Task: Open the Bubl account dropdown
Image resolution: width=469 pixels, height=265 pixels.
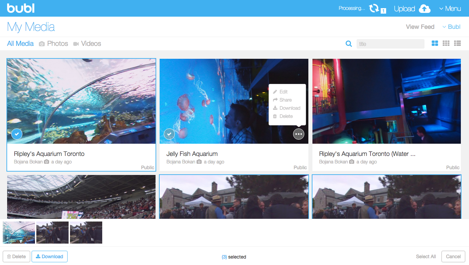Action: point(451,26)
